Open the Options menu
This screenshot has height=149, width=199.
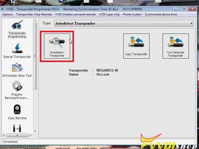pos(7,15)
